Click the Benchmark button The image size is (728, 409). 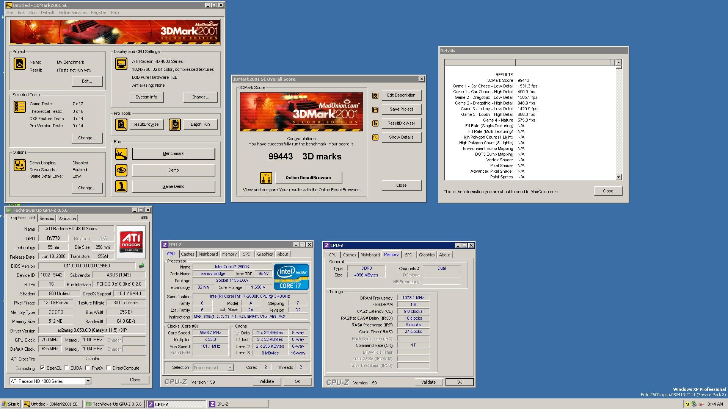click(x=173, y=154)
